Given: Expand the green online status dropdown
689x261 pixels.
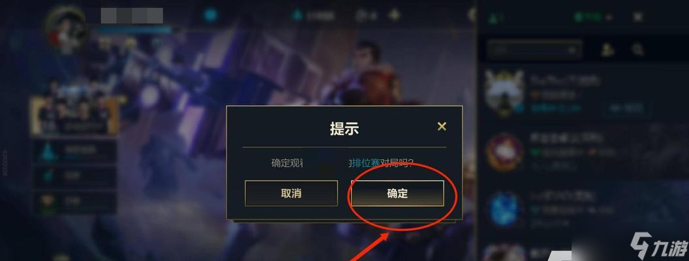Looking at the screenshot, I should (593, 18).
